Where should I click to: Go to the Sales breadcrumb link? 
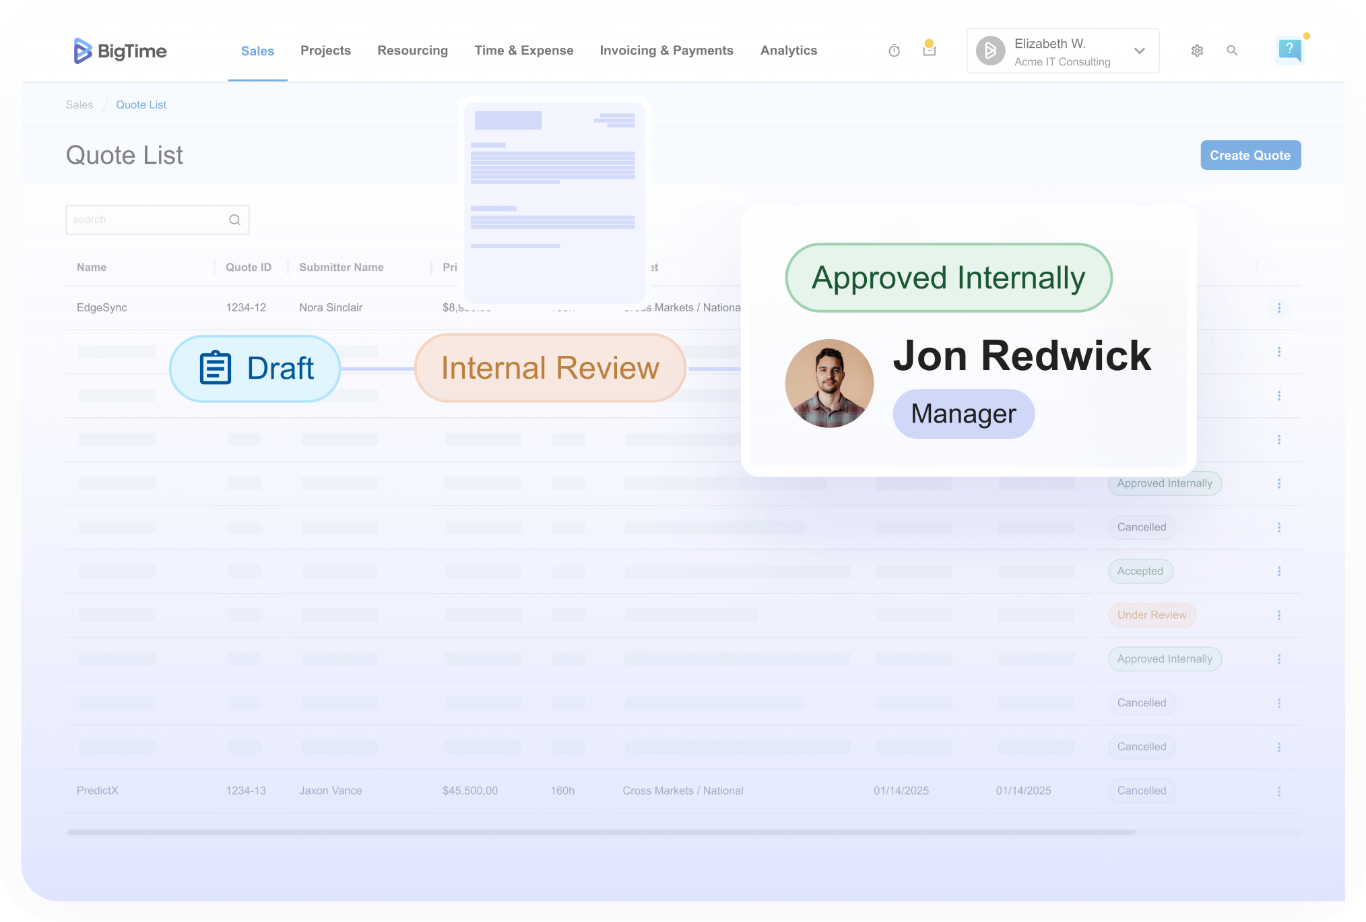coord(79,104)
